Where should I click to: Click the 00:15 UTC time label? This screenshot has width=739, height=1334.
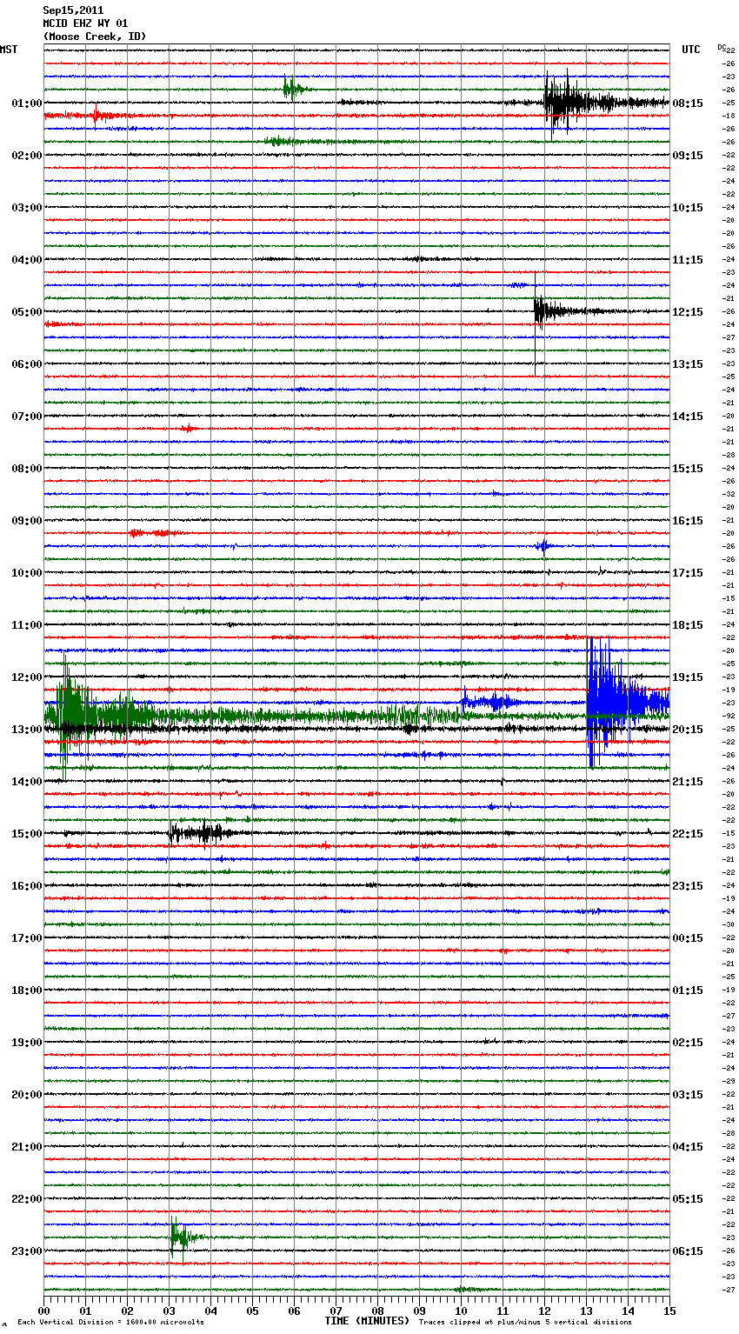tap(688, 938)
